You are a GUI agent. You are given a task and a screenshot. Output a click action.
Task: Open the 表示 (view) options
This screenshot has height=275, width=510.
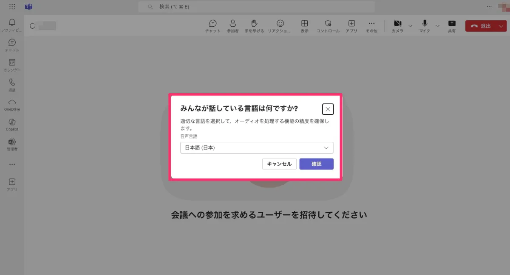coord(304,26)
